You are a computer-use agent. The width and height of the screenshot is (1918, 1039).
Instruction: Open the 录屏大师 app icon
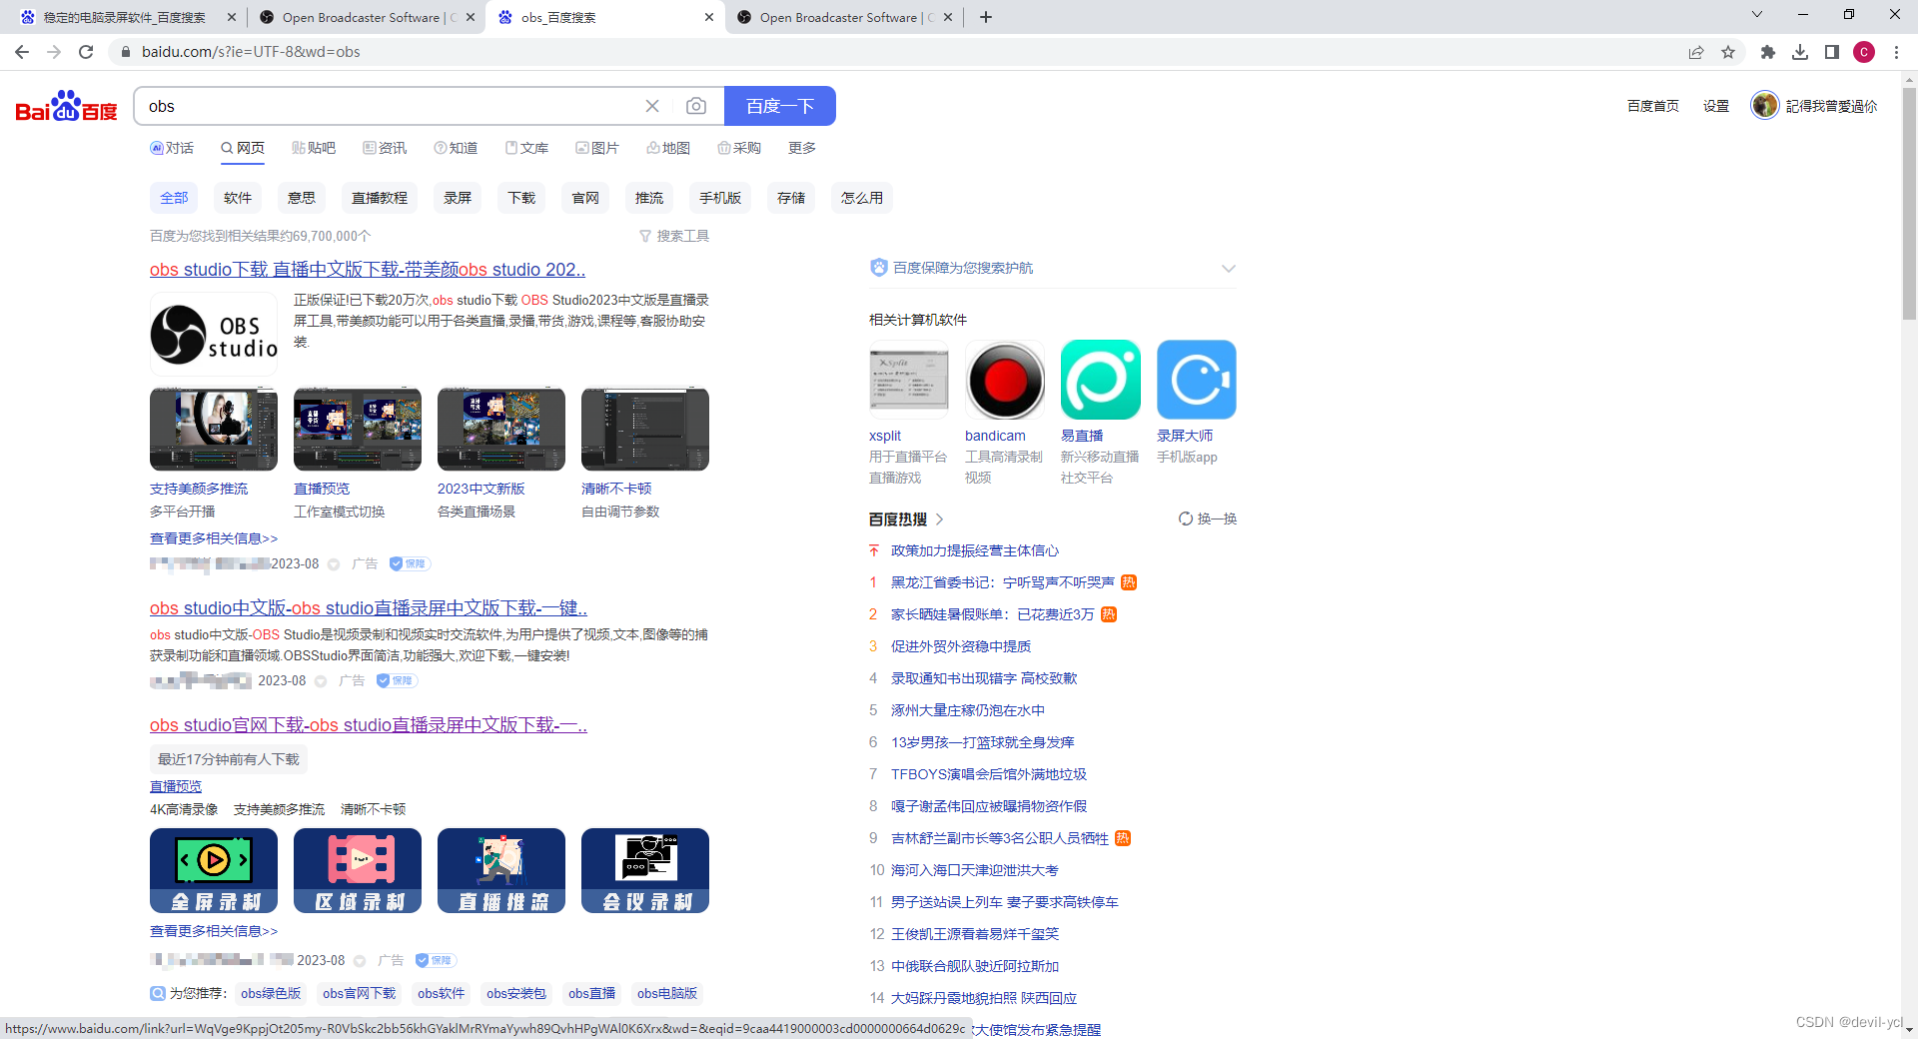(1196, 380)
